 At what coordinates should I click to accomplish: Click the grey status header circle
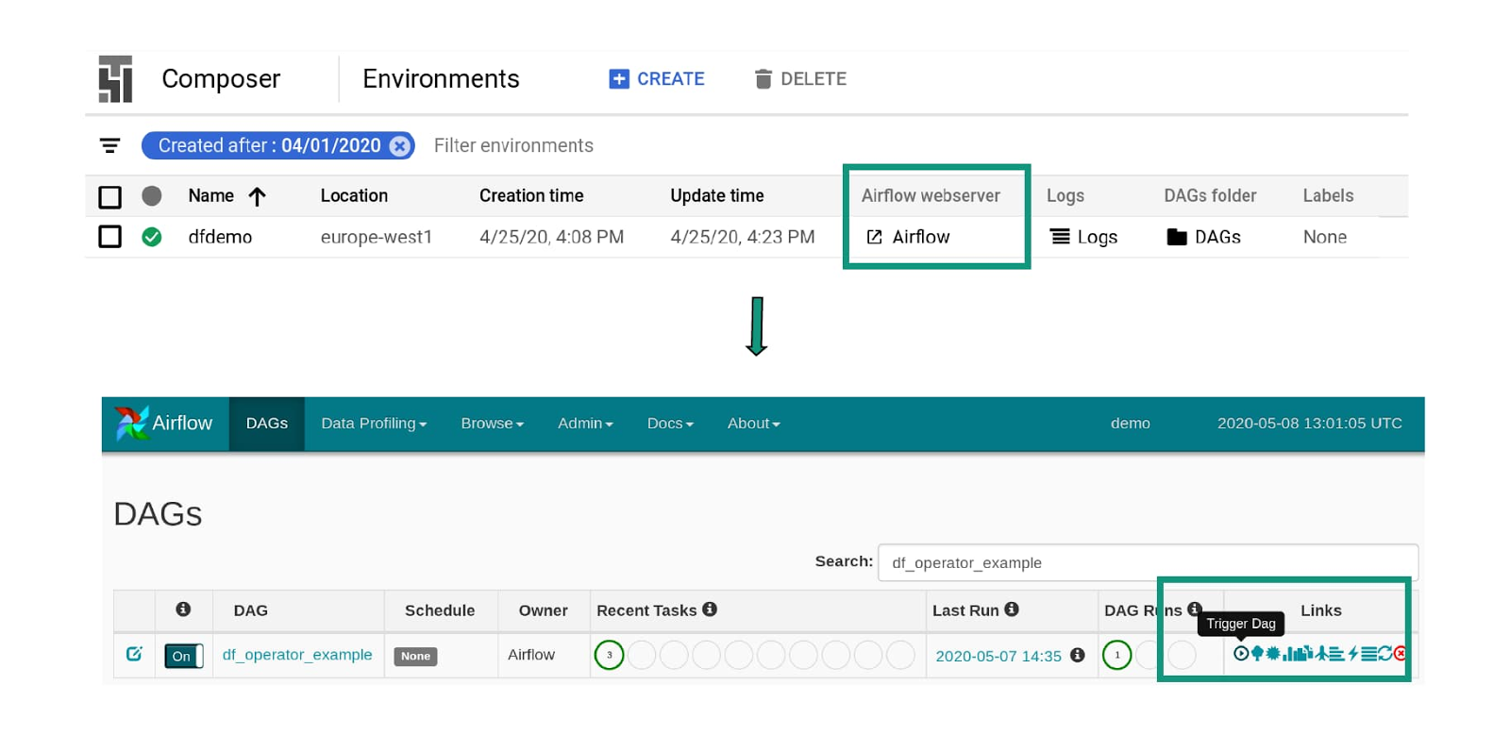tap(151, 195)
